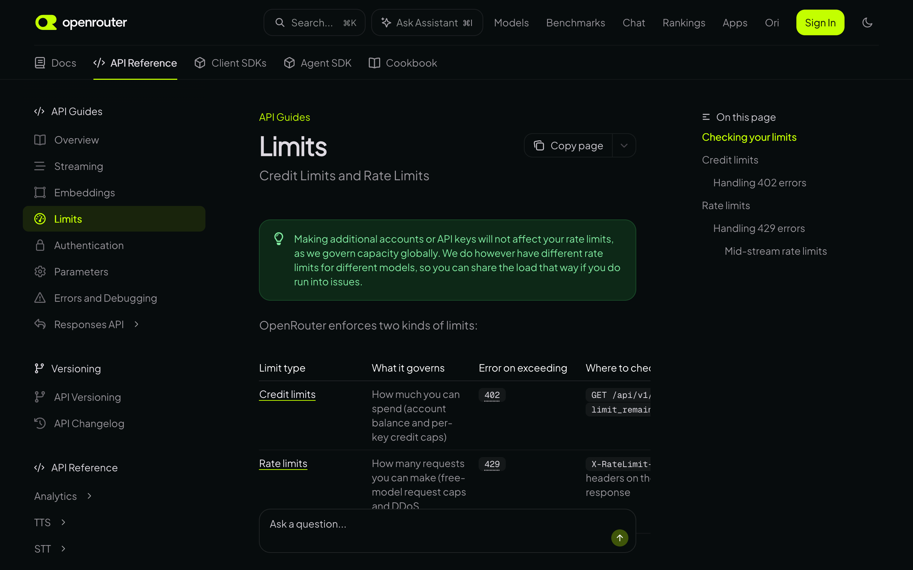Expand the Analytics section chevron
The width and height of the screenshot is (913, 570).
[90, 496]
